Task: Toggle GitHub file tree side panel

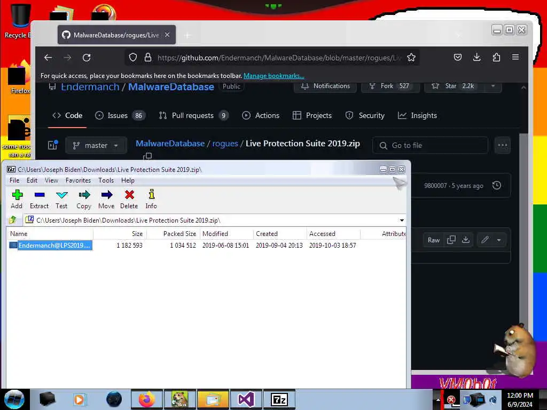Action: tap(53, 145)
